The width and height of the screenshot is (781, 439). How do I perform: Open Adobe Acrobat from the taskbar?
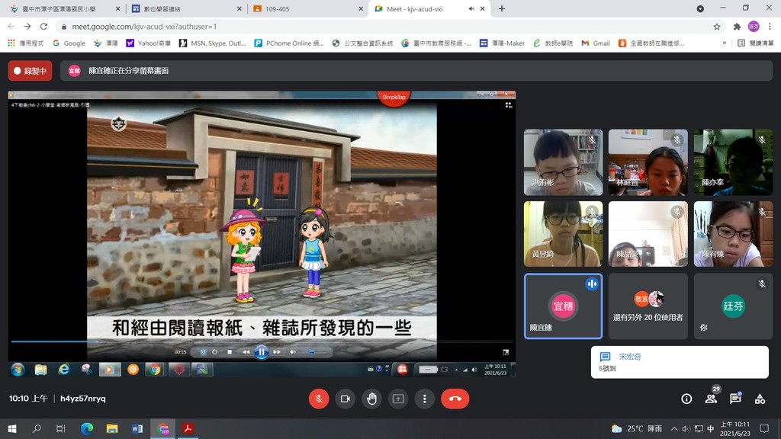tap(188, 428)
